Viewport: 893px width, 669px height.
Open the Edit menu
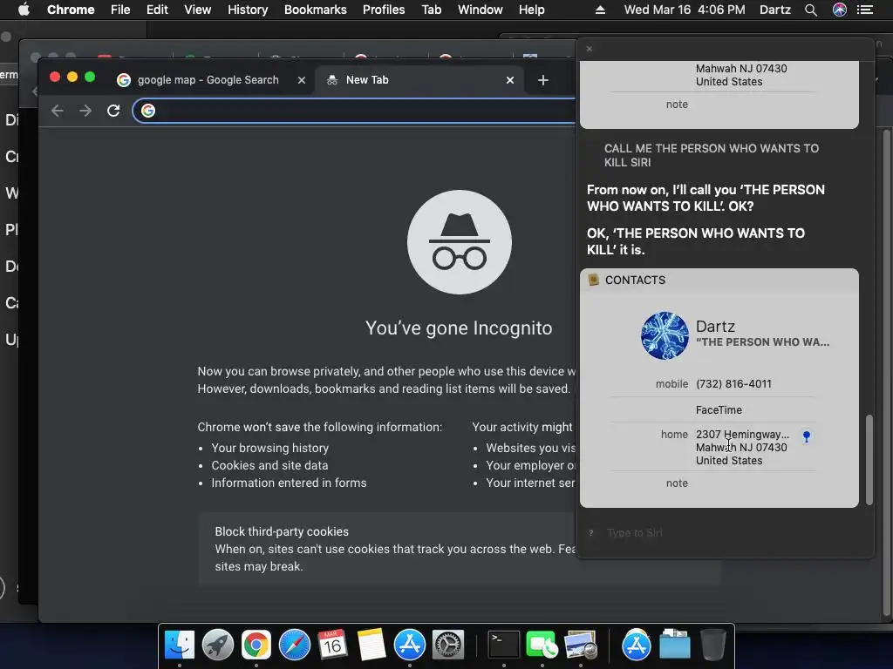(x=157, y=10)
